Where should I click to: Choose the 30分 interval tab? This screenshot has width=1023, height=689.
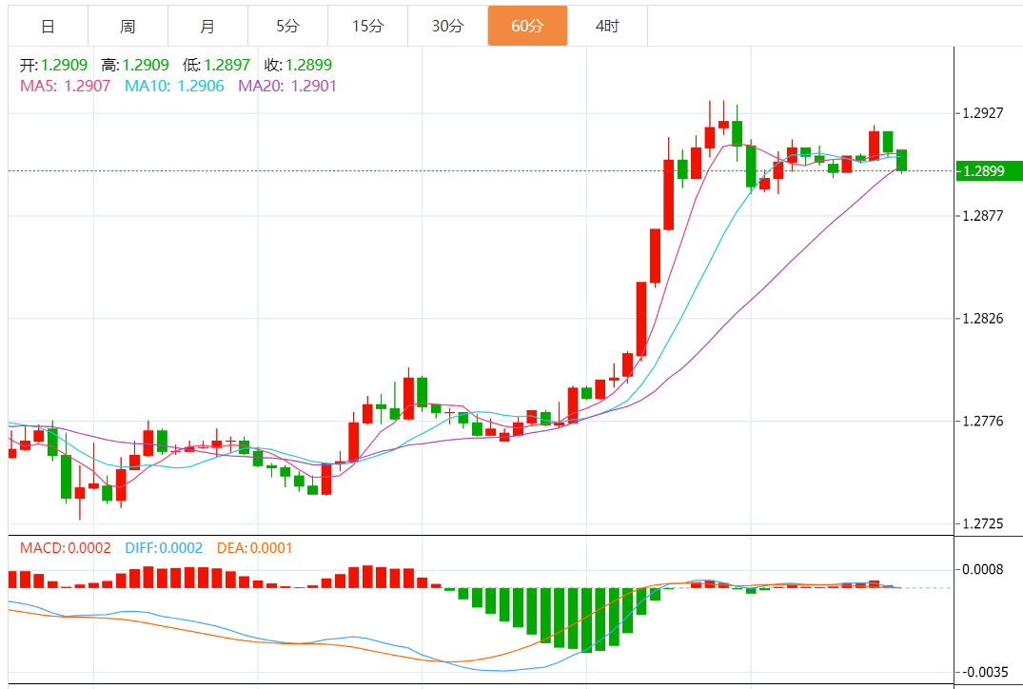click(447, 26)
